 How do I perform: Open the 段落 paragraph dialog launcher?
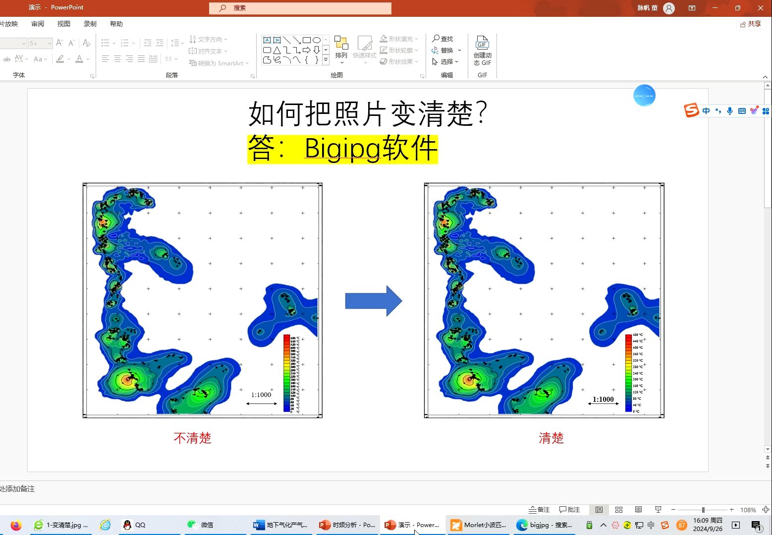253,76
